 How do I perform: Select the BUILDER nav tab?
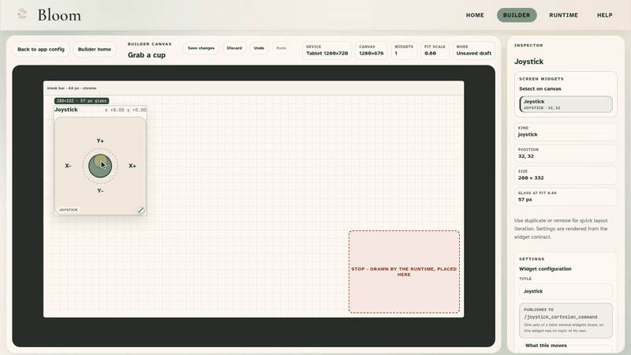point(517,15)
